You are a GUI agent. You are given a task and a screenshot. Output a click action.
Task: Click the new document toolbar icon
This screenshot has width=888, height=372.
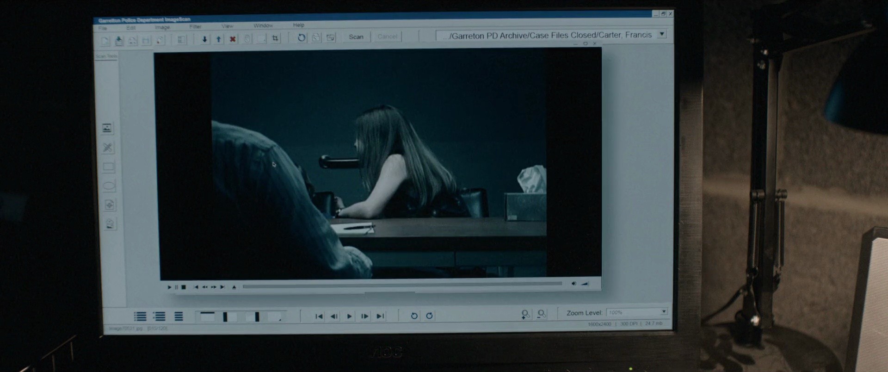(x=105, y=41)
